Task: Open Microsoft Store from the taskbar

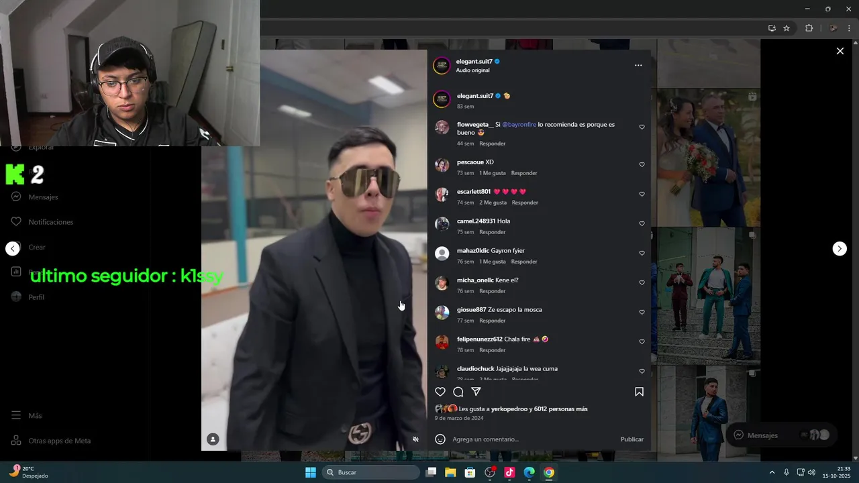Action: [470, 472]
